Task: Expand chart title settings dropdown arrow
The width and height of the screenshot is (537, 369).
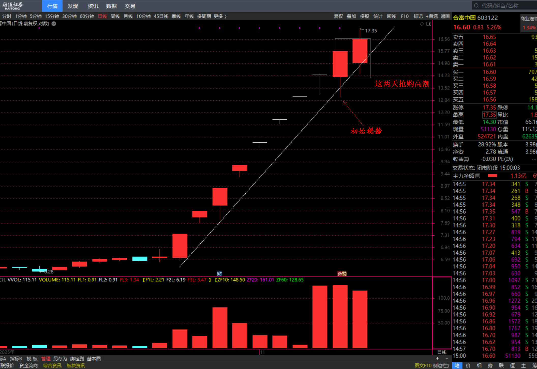Action: 54,24
